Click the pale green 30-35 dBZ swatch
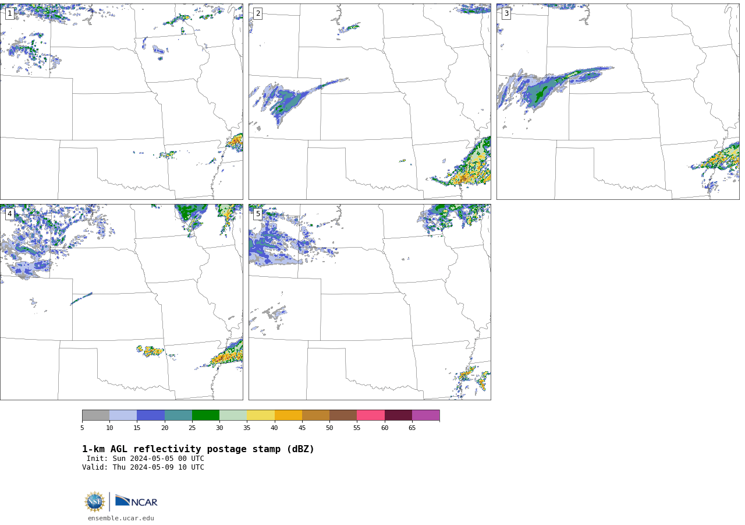 point(233,415)
